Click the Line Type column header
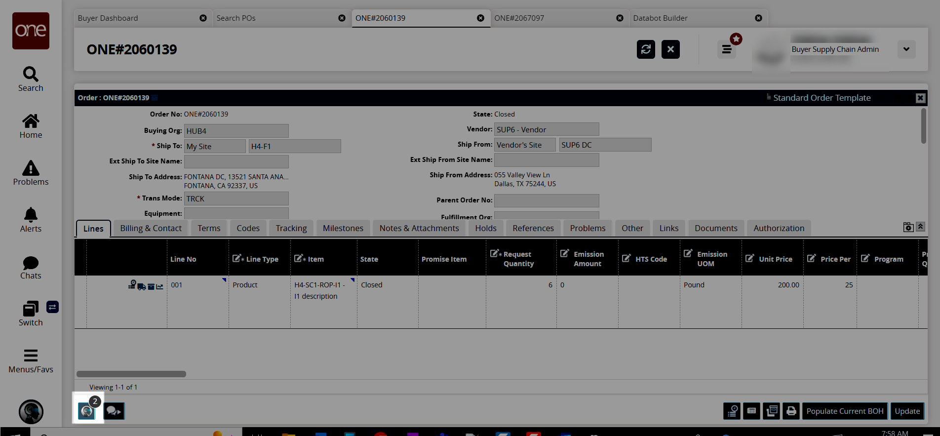Viewport: 940px width, 436px height. [x=260, y=259]
